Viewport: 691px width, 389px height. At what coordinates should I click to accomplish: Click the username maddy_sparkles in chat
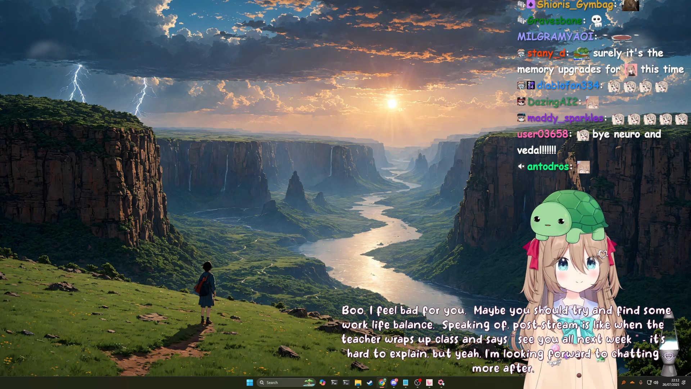[x=565, y=118]
